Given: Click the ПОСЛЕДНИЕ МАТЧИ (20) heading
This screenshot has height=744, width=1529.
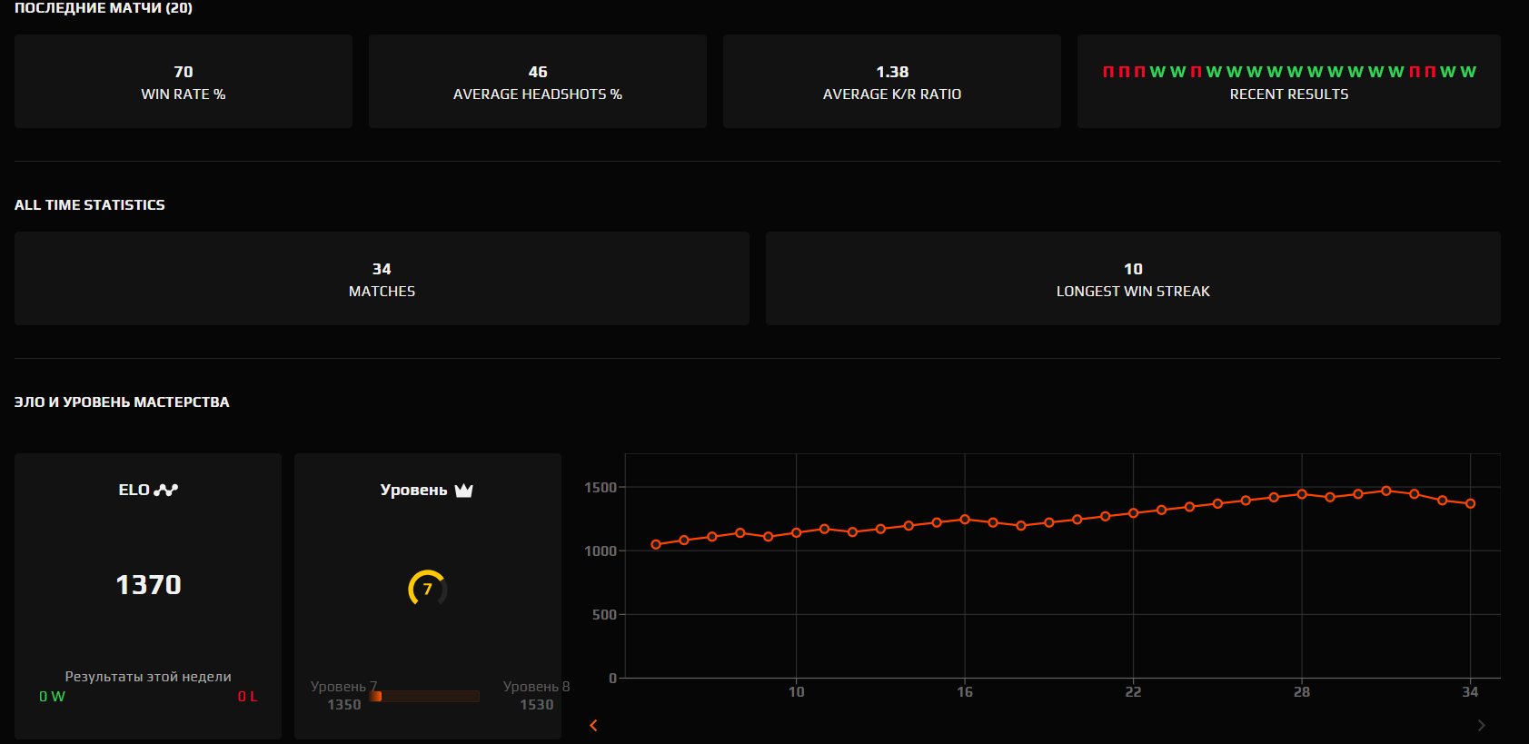Looking at the screenshot, I should [x=104, y=8].
